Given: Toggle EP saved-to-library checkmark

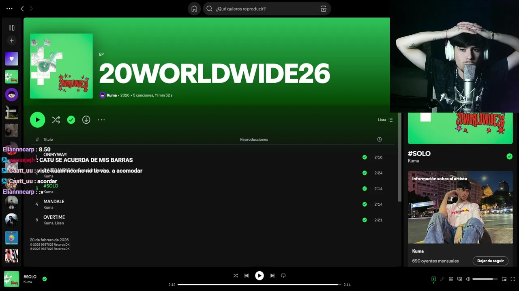Looking at the screenshot, I should 71,120.
